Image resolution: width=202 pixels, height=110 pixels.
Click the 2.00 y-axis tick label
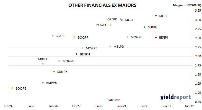(198, 56)
